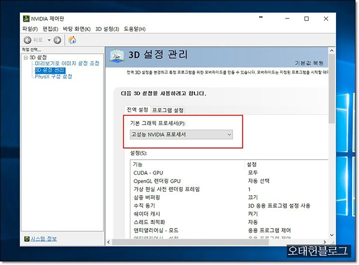Switch to the 전역 설정 tab
359x265 pixels.
coord(138,110)
